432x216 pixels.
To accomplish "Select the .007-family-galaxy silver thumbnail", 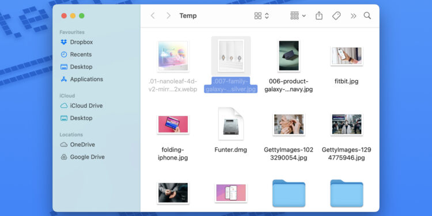I will click(231, 56).
